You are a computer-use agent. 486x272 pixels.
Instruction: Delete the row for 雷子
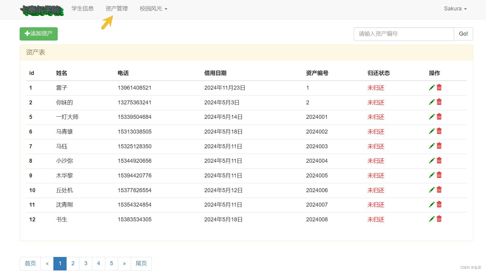click(x=439, y=87)
